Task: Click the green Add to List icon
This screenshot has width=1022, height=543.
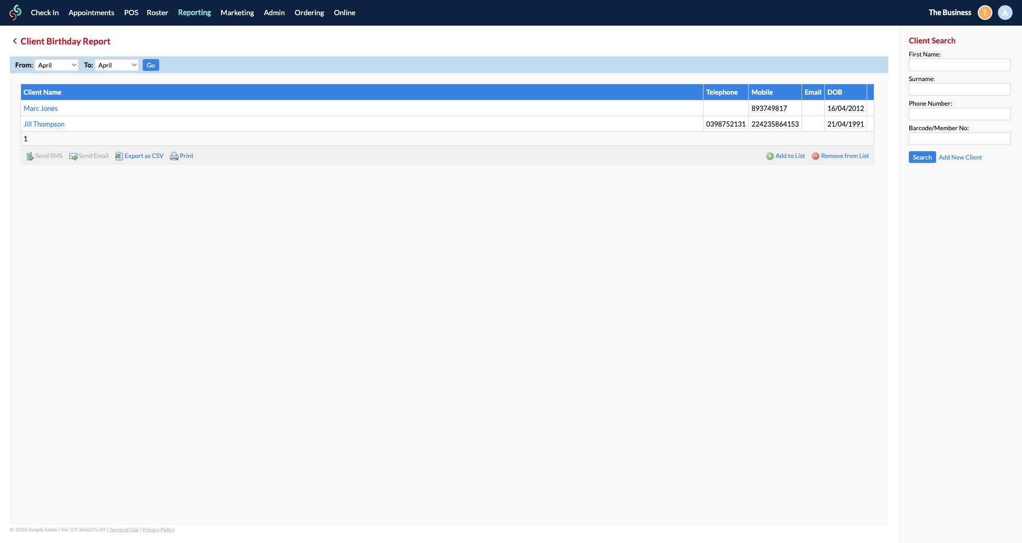Action: pyautogui.click(x=770, y=156)
